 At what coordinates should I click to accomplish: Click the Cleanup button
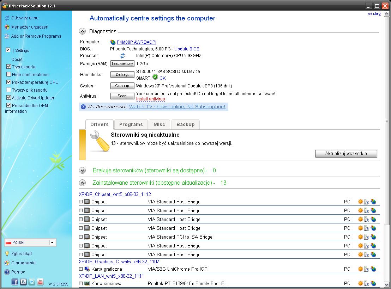coord(122,86)
